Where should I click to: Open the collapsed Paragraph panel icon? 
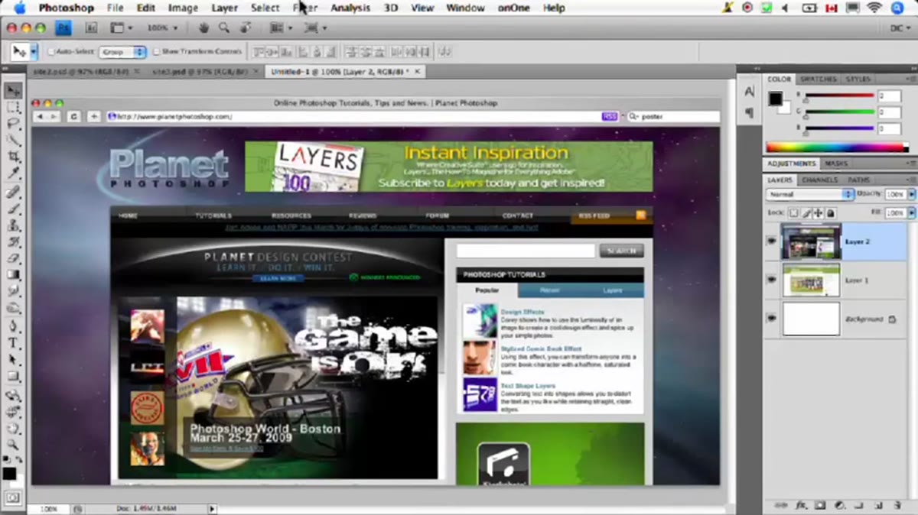(749, 113)
